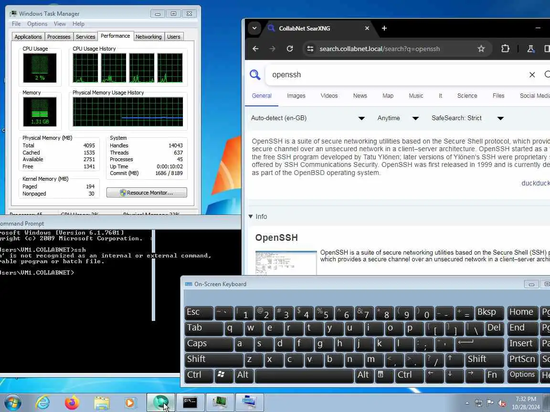Viewport: 550px width, 412px height.
Task: Toggle Fn key on On-Screen Keyboard
Action: (x=494, y=375)
